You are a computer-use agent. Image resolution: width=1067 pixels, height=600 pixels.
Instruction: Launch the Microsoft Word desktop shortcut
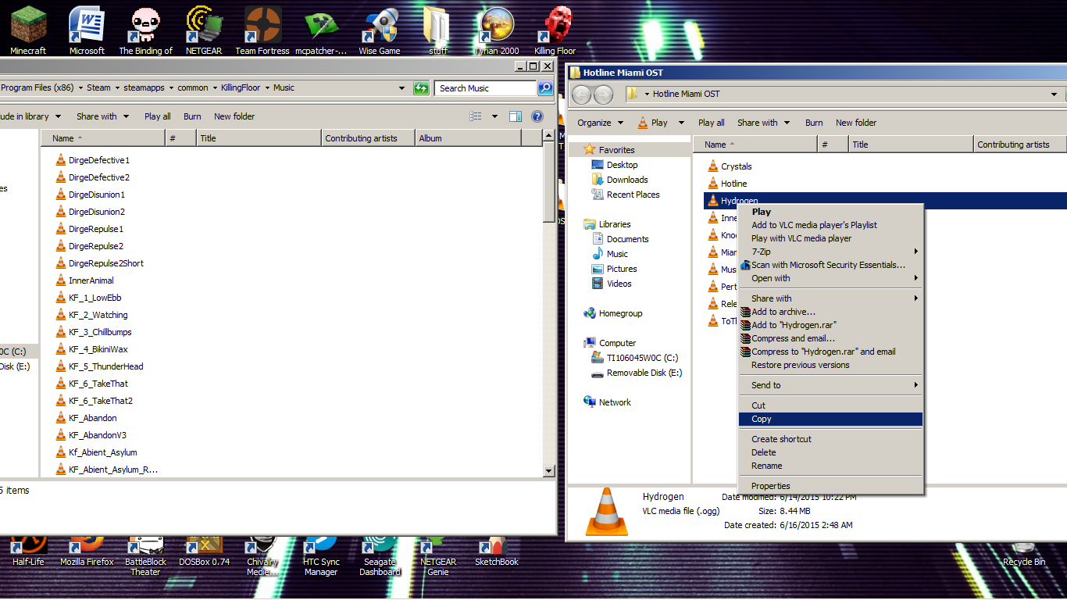point(87,30)
